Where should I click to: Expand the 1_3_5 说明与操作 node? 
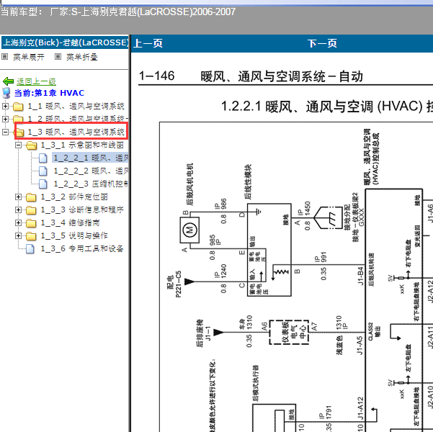point(18,235)
